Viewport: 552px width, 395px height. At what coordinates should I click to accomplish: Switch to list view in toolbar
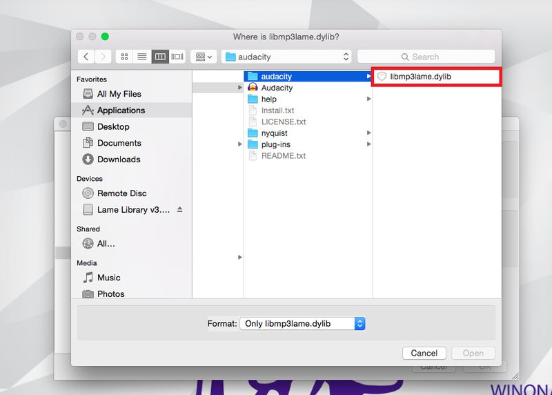(142, 57)
